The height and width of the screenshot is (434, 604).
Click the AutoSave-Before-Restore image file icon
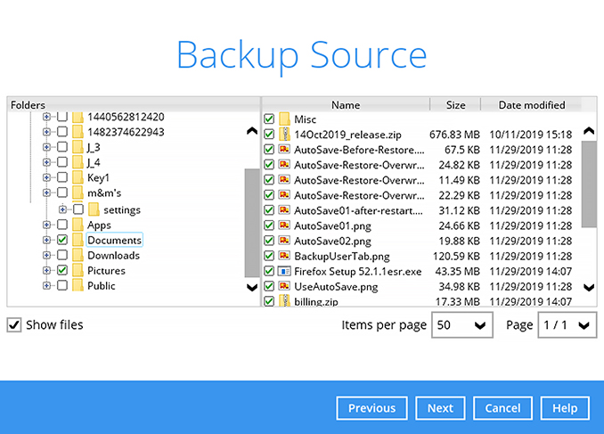tap(284, 149)
